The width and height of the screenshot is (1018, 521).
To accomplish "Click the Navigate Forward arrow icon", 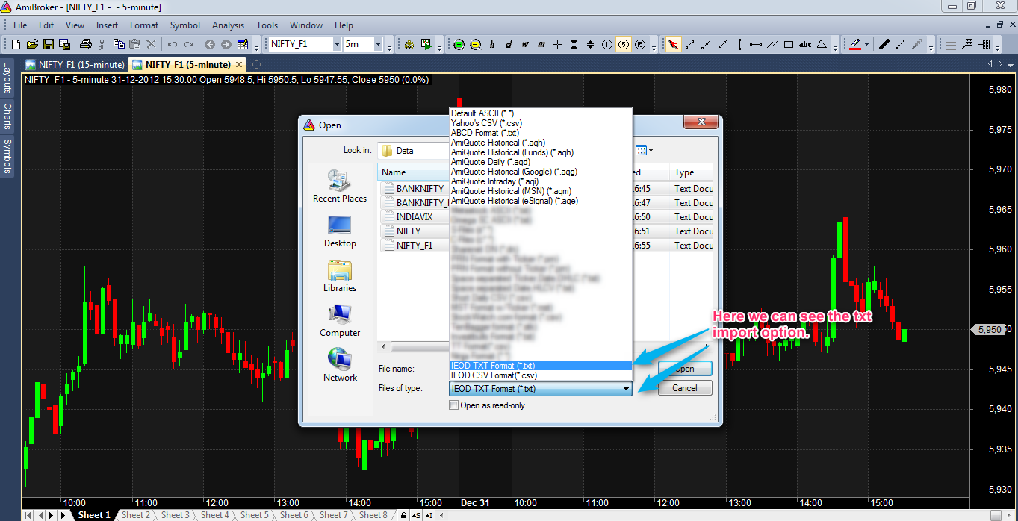I will (x=226, y=44).
